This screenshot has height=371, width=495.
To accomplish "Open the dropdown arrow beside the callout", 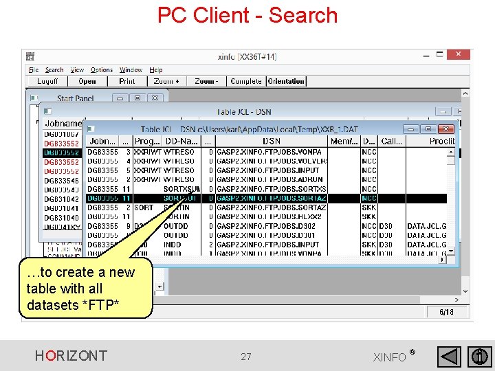I will click(160, 286).
